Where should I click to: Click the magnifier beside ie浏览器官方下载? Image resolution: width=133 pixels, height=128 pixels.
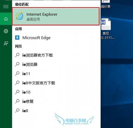tap(17, 55)
